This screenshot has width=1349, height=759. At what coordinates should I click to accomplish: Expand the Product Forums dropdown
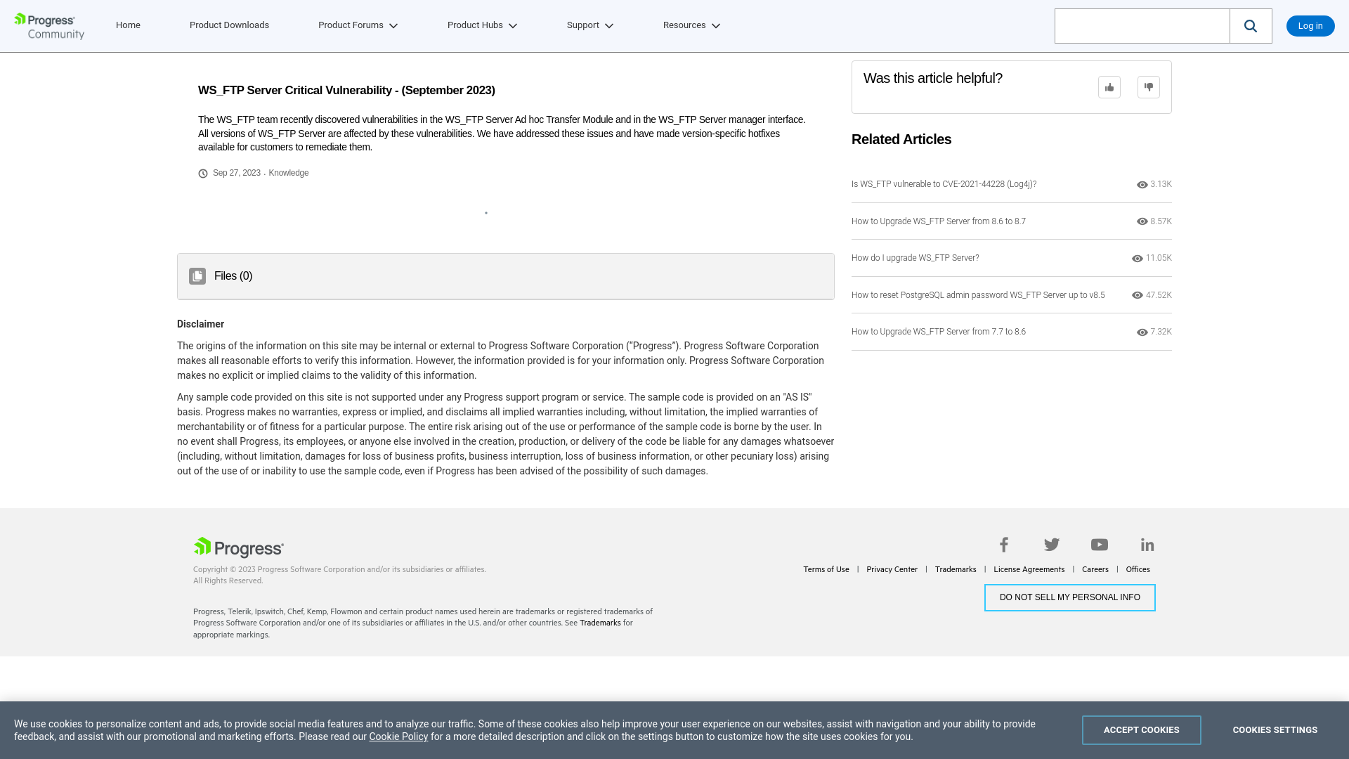[x=358, y=25]
